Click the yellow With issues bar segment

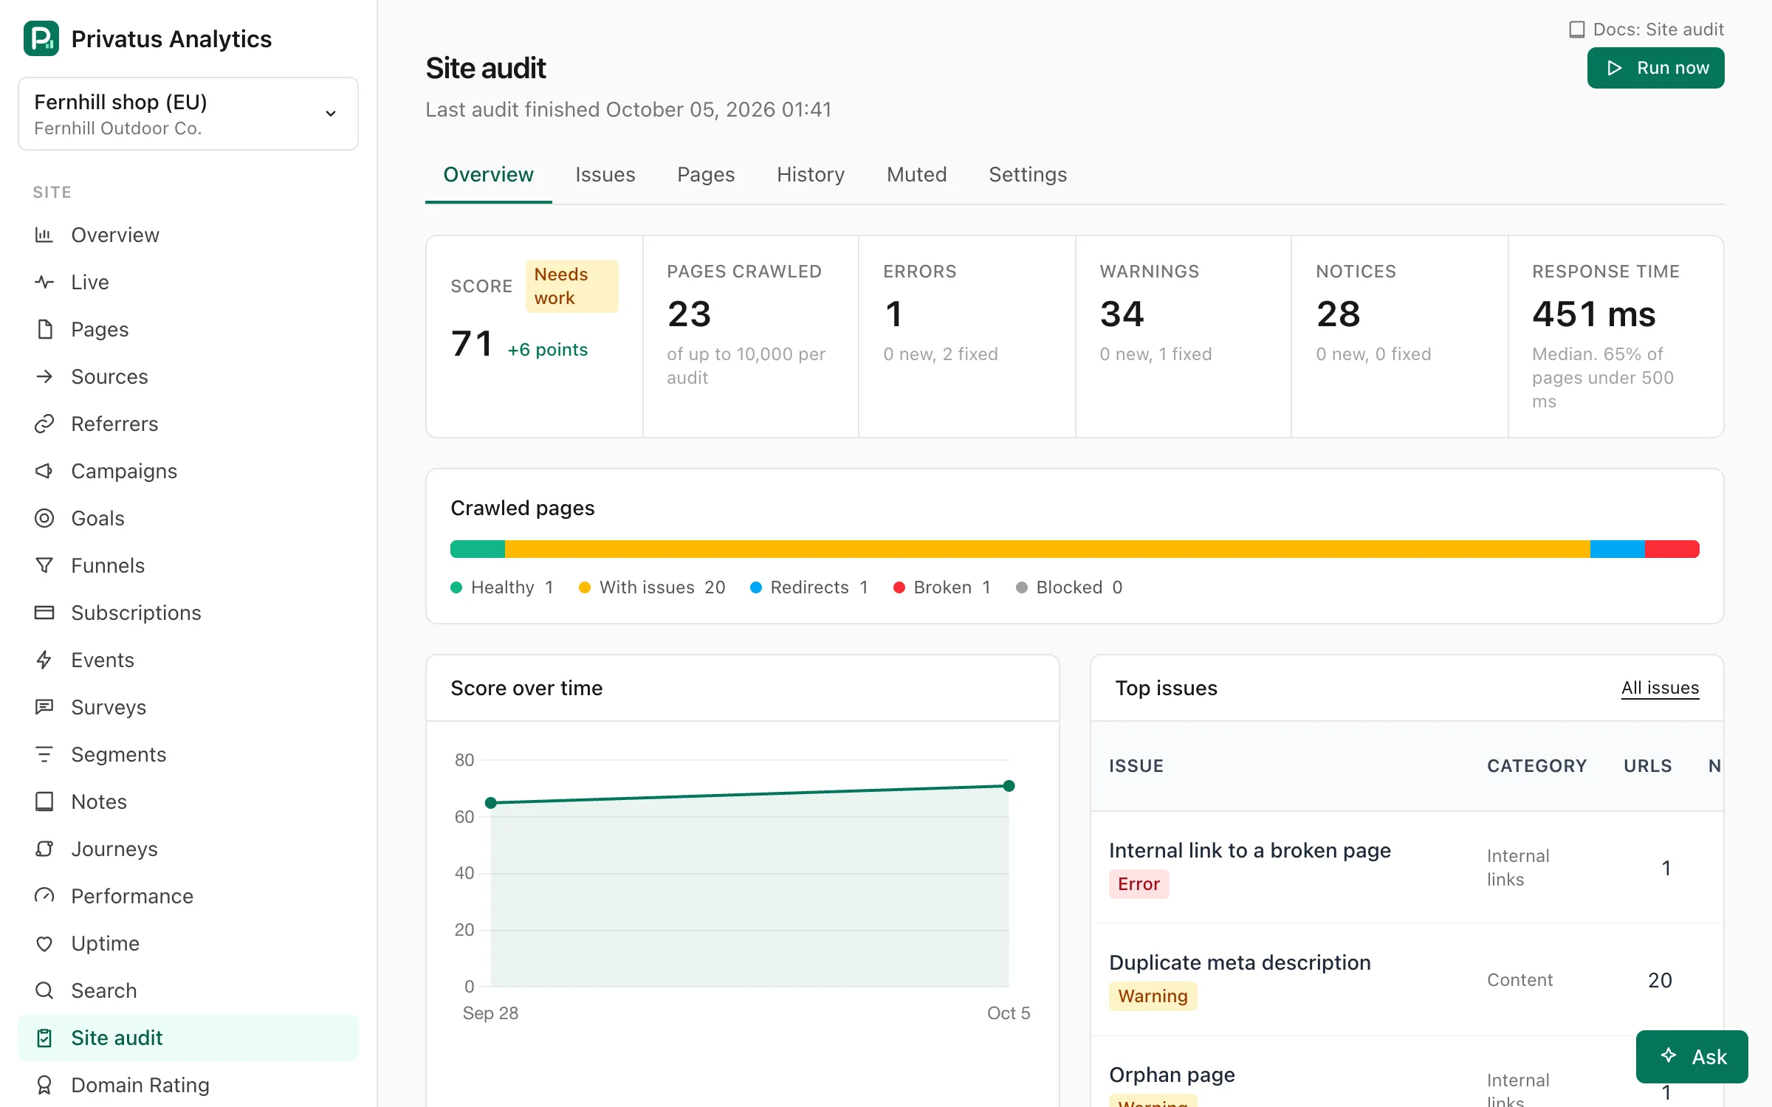[1047, 549]
